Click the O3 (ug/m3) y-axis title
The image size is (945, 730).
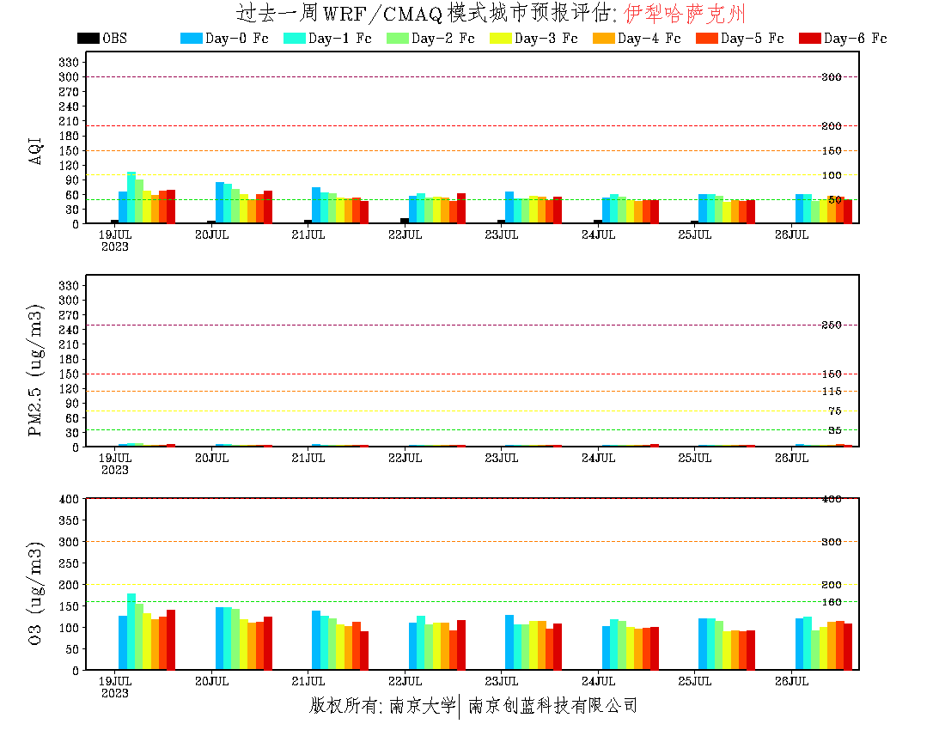point(36,593)
